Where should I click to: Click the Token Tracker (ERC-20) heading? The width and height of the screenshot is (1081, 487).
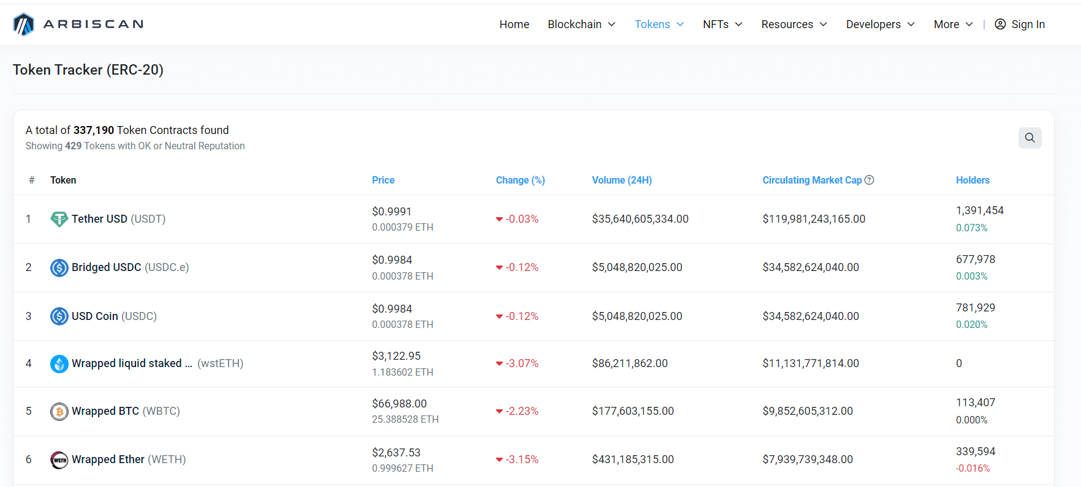point(88,70)
